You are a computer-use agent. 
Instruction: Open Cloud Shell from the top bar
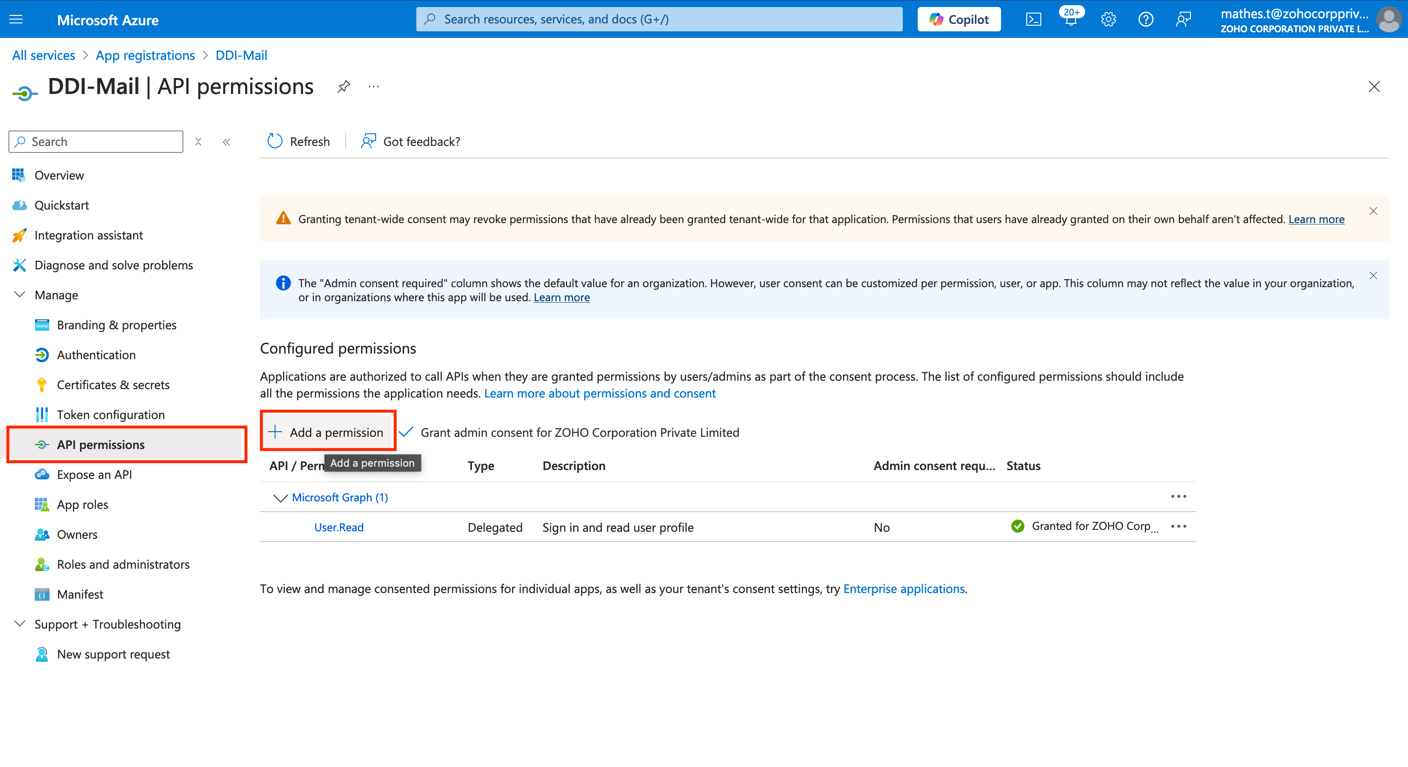[x=1033, y=20]
